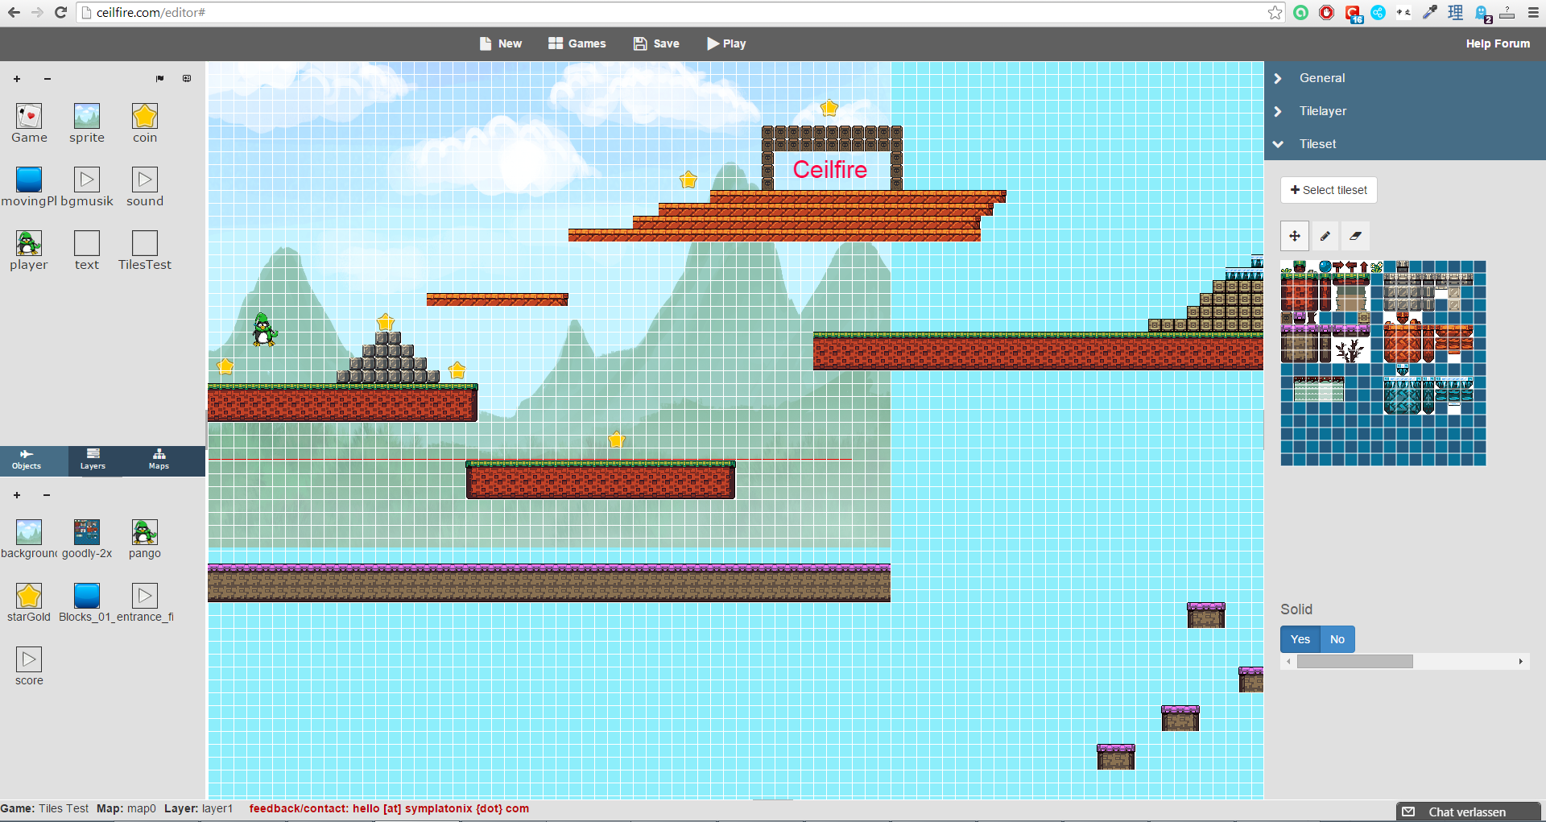Viewport: 1546px width, 822px height.
Task: Set Solid to No
Action: [1337, 639]
